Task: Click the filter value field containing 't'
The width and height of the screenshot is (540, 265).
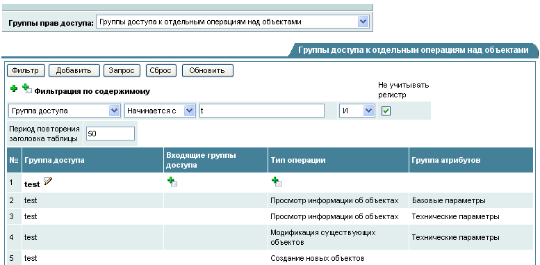Action: (x=262, y=111)
